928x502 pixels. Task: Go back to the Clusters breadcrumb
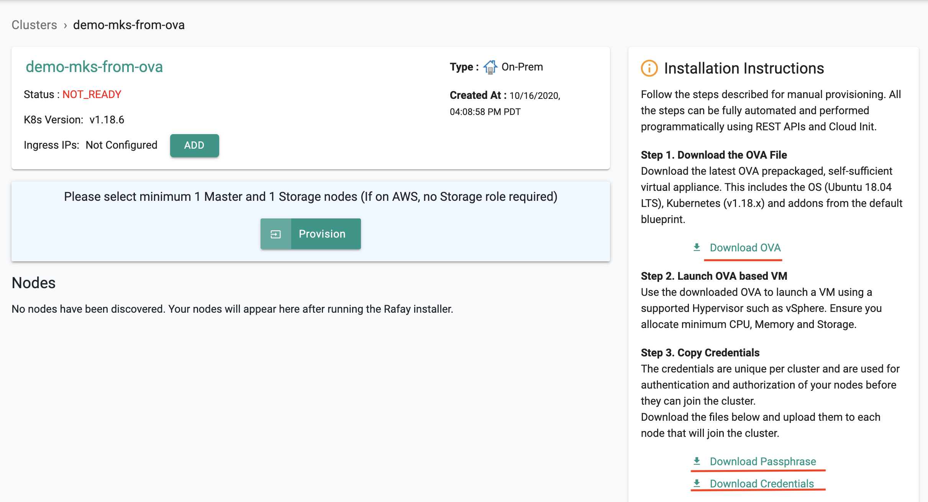[x=34, y=25]
